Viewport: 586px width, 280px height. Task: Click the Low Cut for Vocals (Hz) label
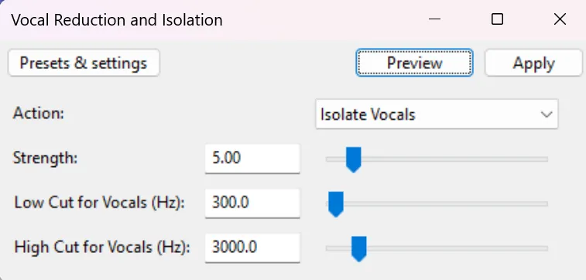(99, 203)
